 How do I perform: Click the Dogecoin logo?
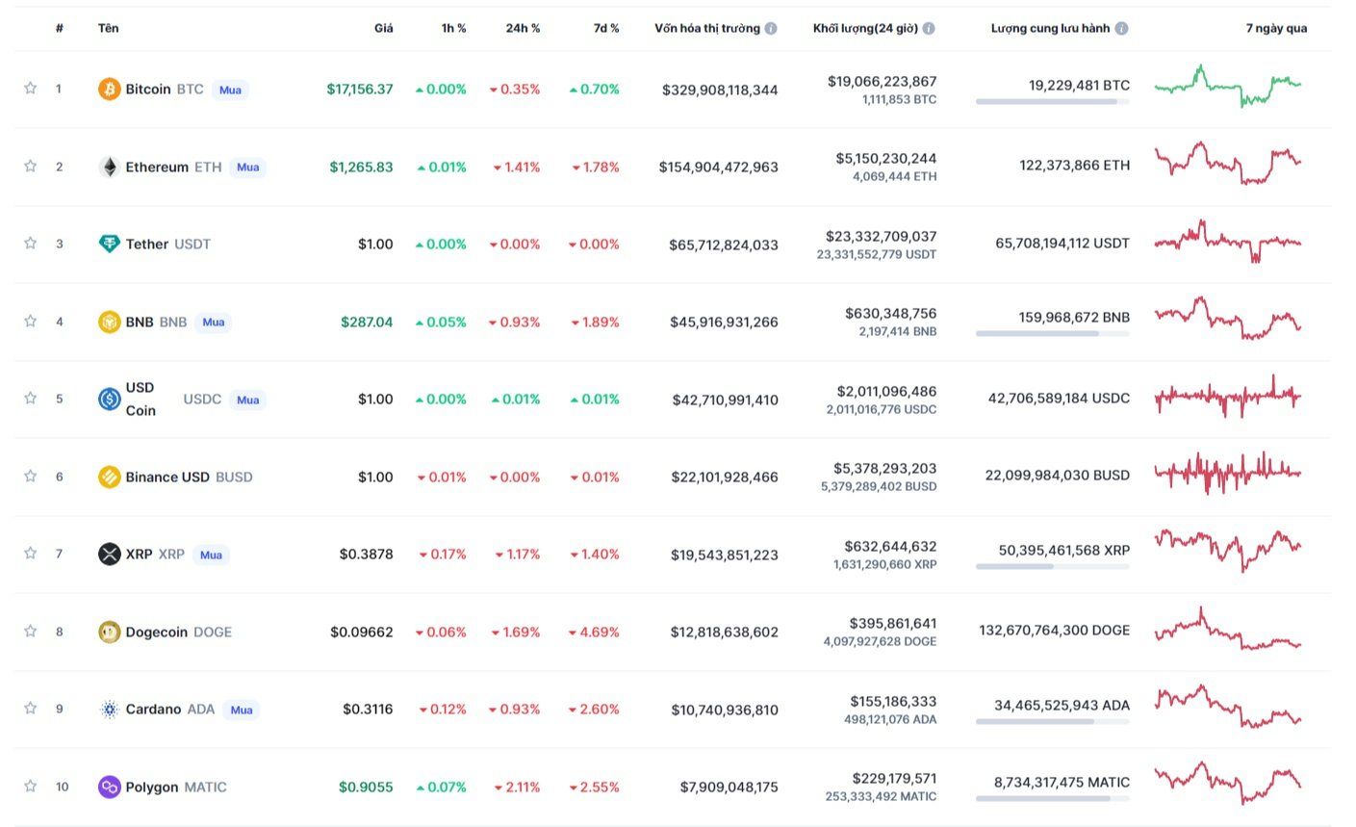(110, 632)
